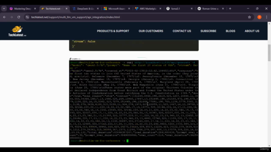Open Contact Us page
The image size is (271, 152).
(182, 31)
